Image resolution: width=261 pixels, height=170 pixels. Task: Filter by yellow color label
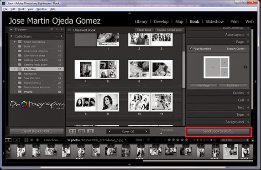pos(198,140)
